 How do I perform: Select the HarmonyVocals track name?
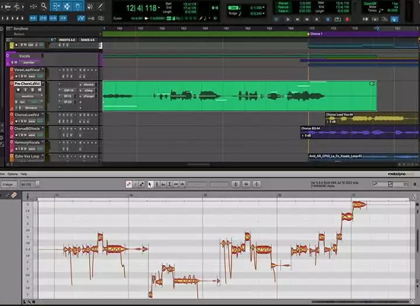click(27, 142)
